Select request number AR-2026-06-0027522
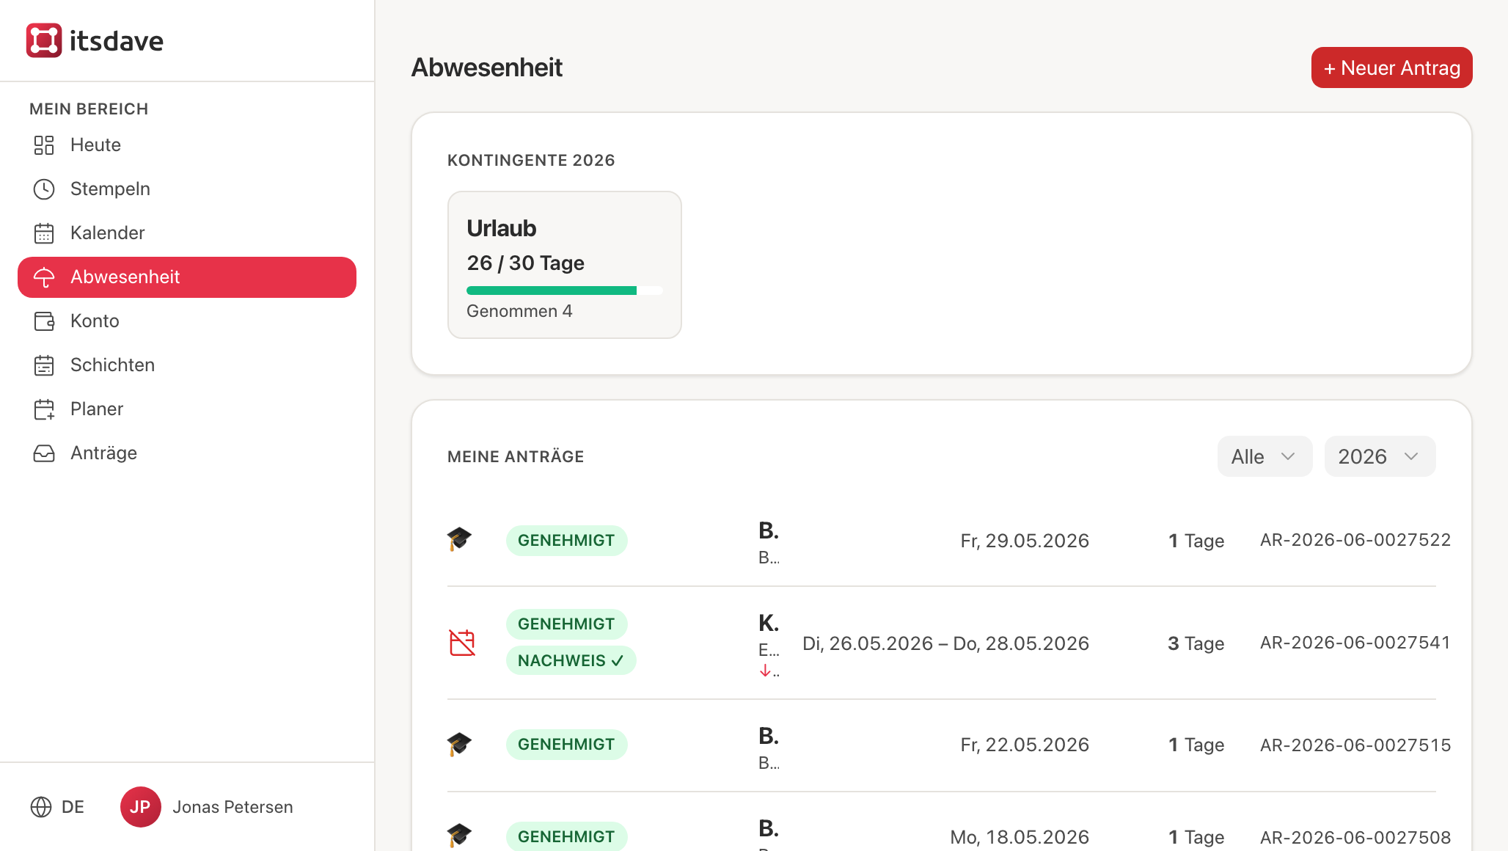 click(1355, 540)
